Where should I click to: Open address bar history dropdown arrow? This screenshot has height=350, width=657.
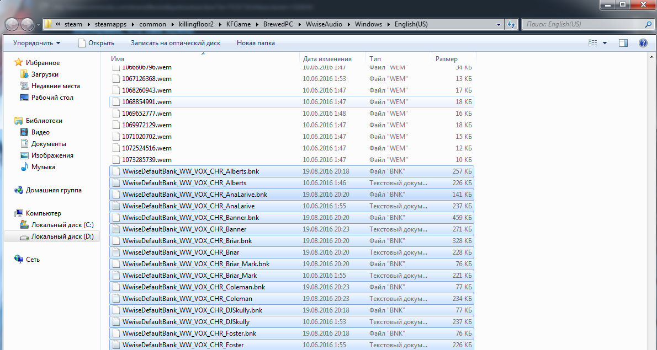tap(499, 24)
